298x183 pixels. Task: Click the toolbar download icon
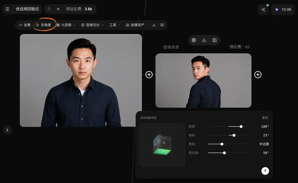(154, 25)
